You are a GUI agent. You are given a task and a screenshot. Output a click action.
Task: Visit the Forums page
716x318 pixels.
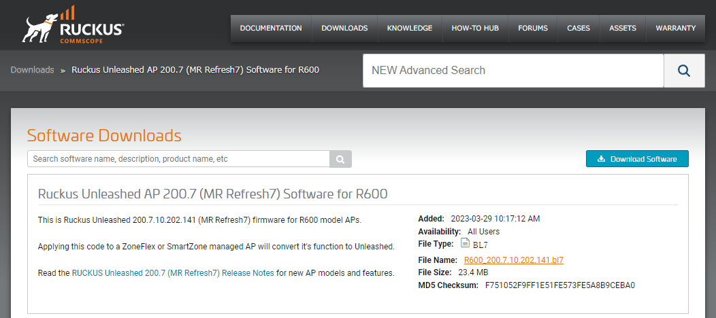(533, 29)
